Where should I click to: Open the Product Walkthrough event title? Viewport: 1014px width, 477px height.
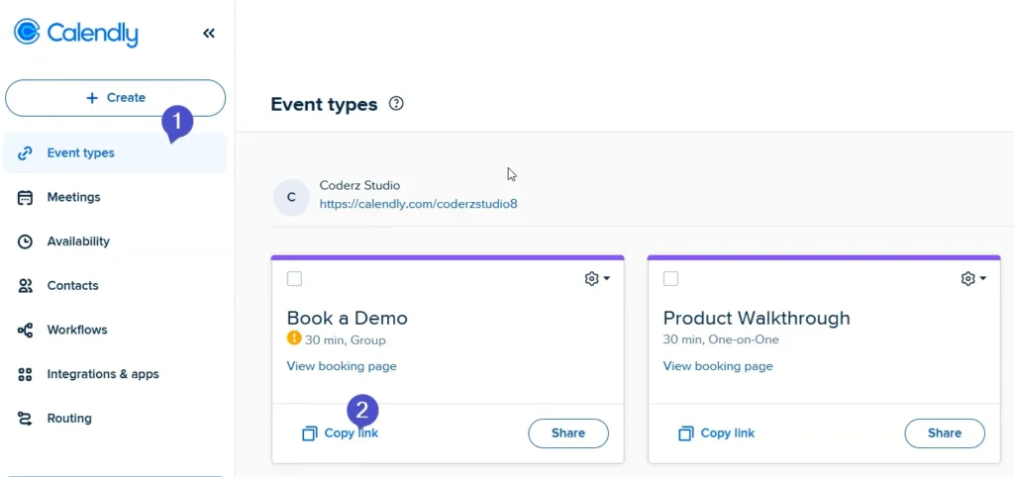coord(757,318)
